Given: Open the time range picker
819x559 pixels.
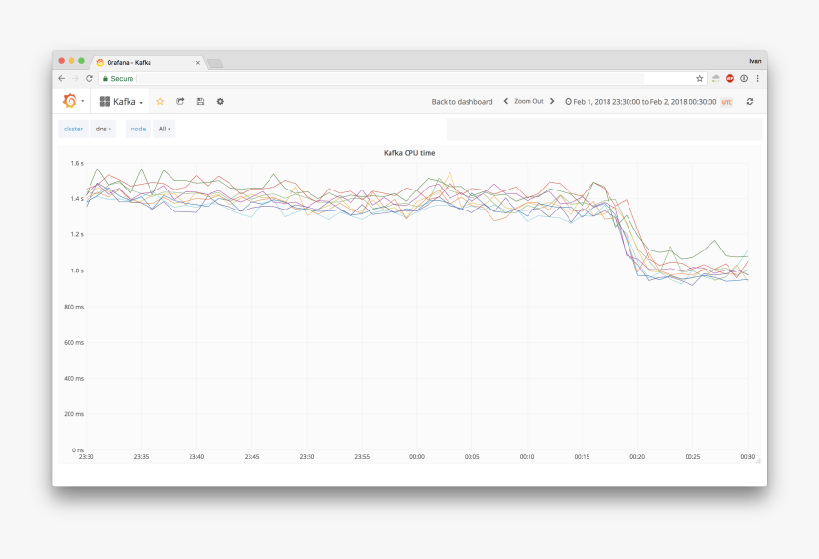Looking at the screenshot, I should (648, 101).
